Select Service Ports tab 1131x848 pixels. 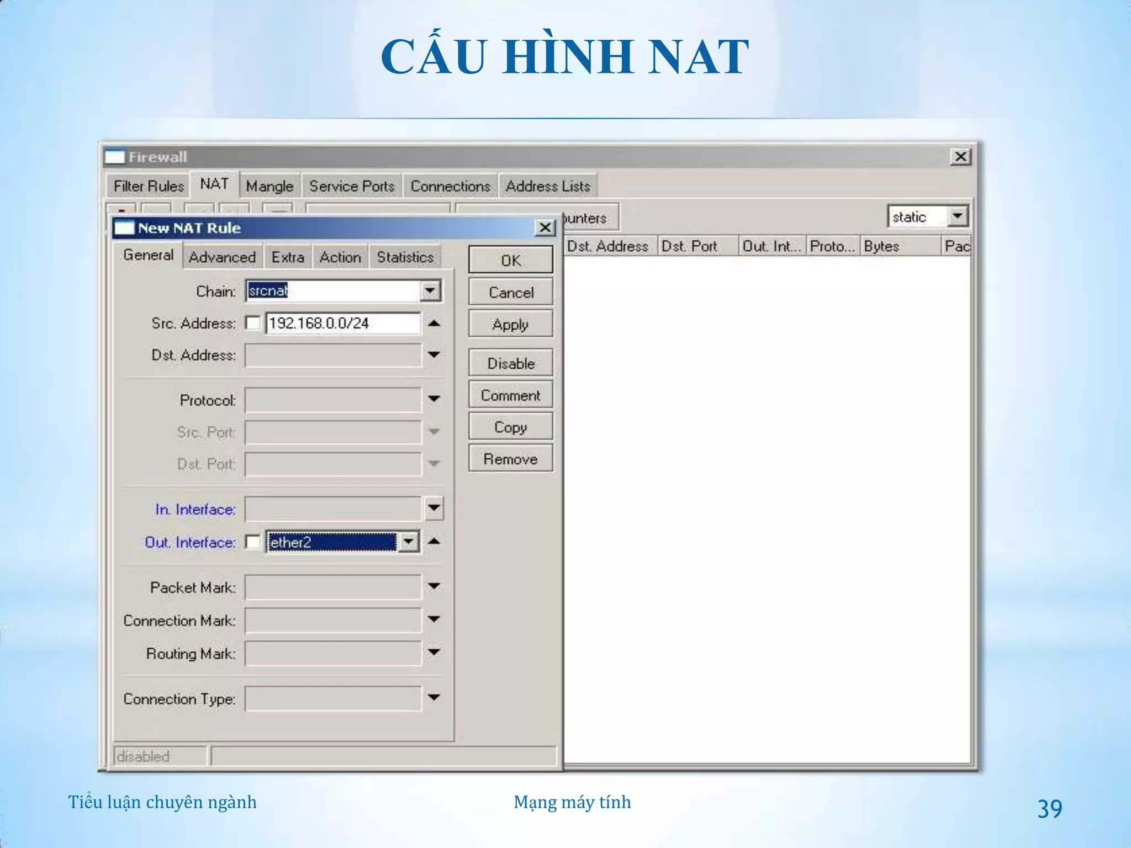coord(352,186)
